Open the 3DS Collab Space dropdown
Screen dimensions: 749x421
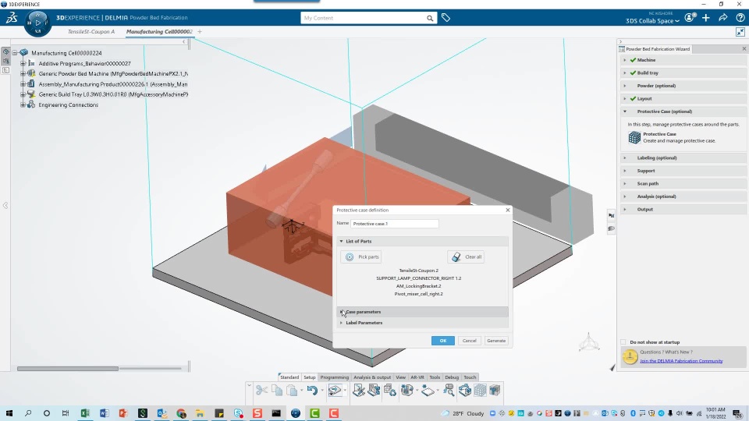[x=652, y=21]
